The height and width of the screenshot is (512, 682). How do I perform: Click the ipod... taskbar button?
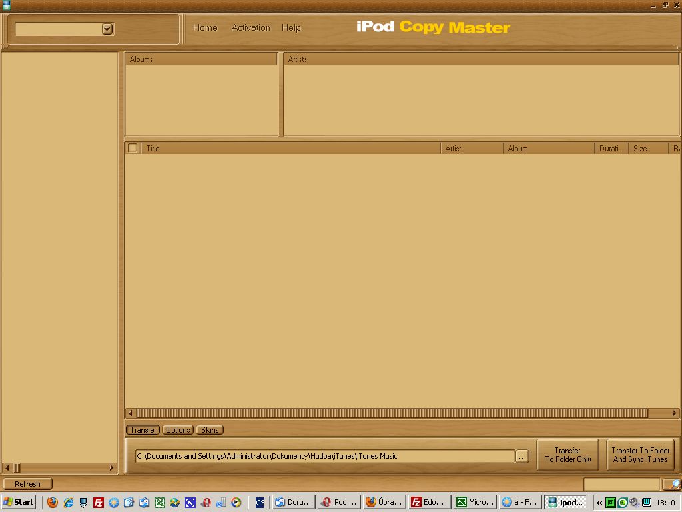click(x=565, y=502)
